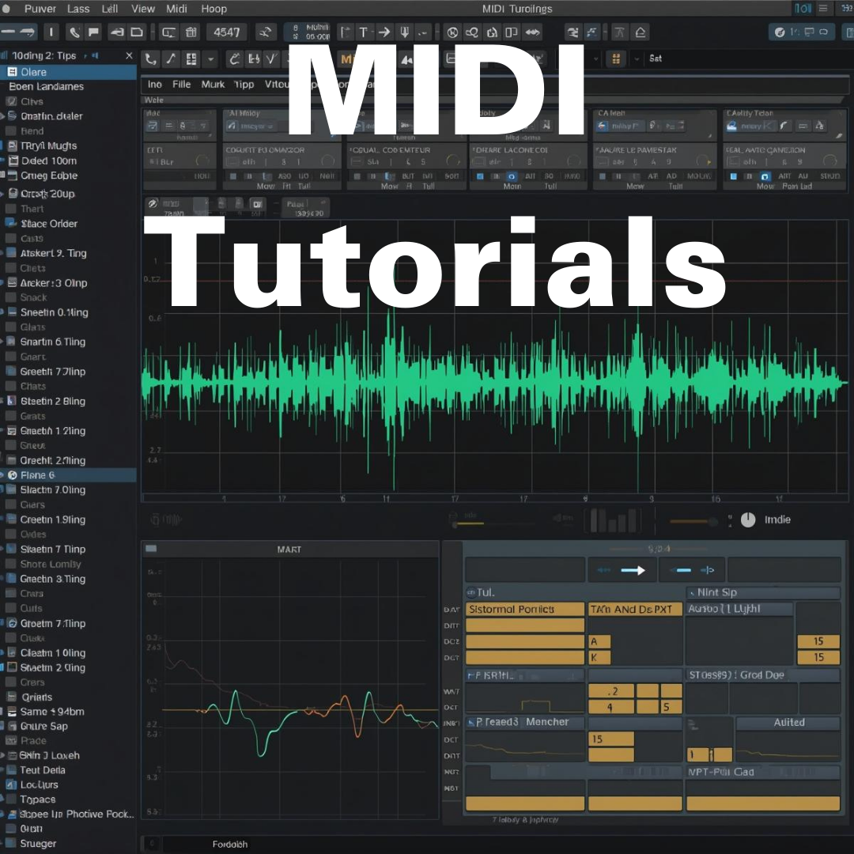
Task: Click the white right arrow in the lower panel
Action: [x=633, y=570]
